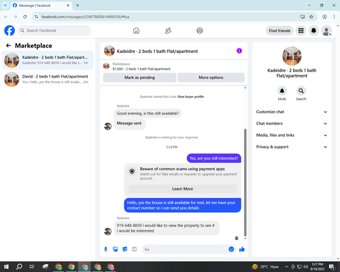340x272 pixels.
Task: Open Chrome three-dot menu
Action: point(334,17)
